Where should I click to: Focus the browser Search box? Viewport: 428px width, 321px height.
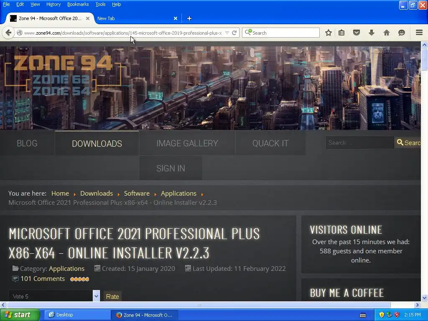point(280,33)
